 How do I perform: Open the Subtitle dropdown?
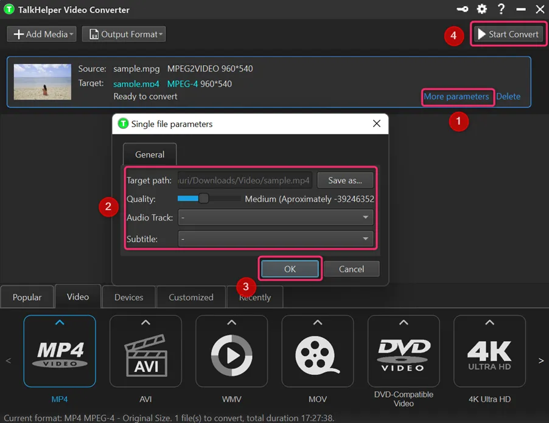coord(276,239)
